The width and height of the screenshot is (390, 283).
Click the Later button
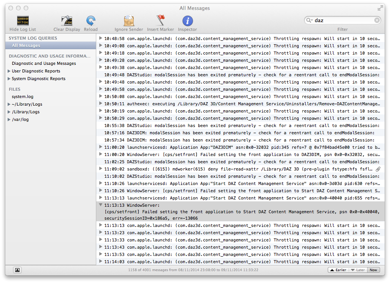358,270
